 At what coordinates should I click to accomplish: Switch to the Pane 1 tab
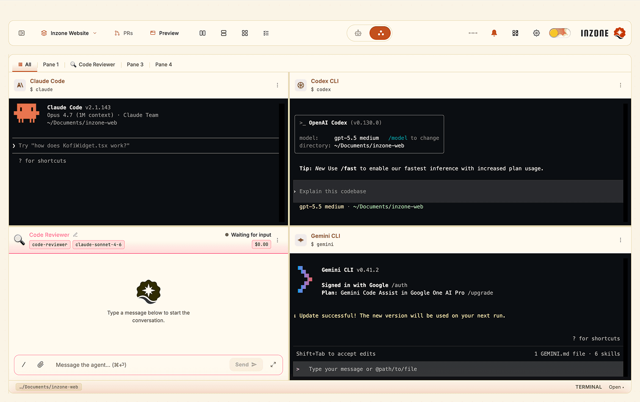point(51,64)
